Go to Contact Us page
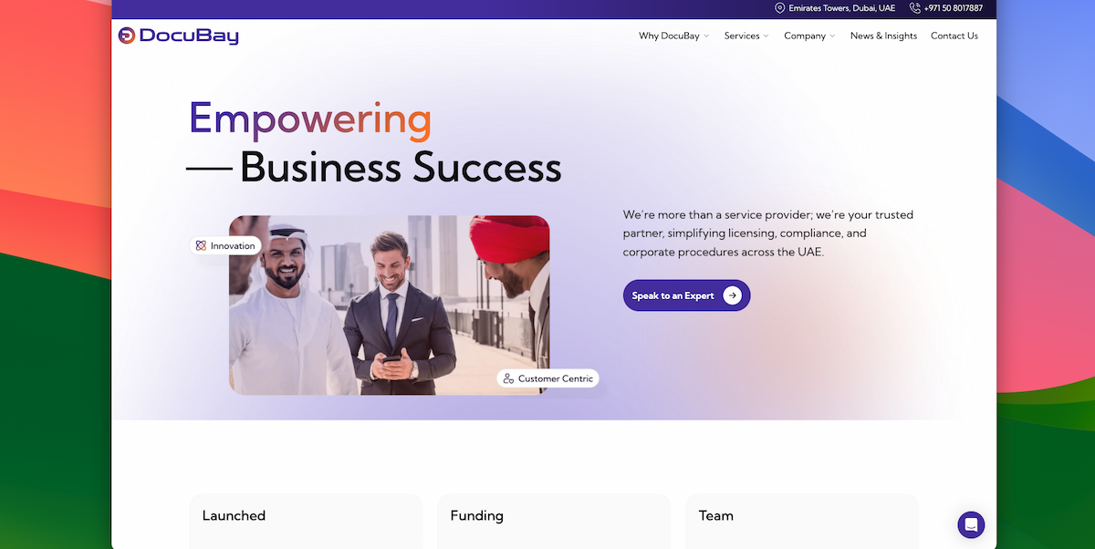The height and width of the screenshot is (549, 1095). (x=954, y=36)
